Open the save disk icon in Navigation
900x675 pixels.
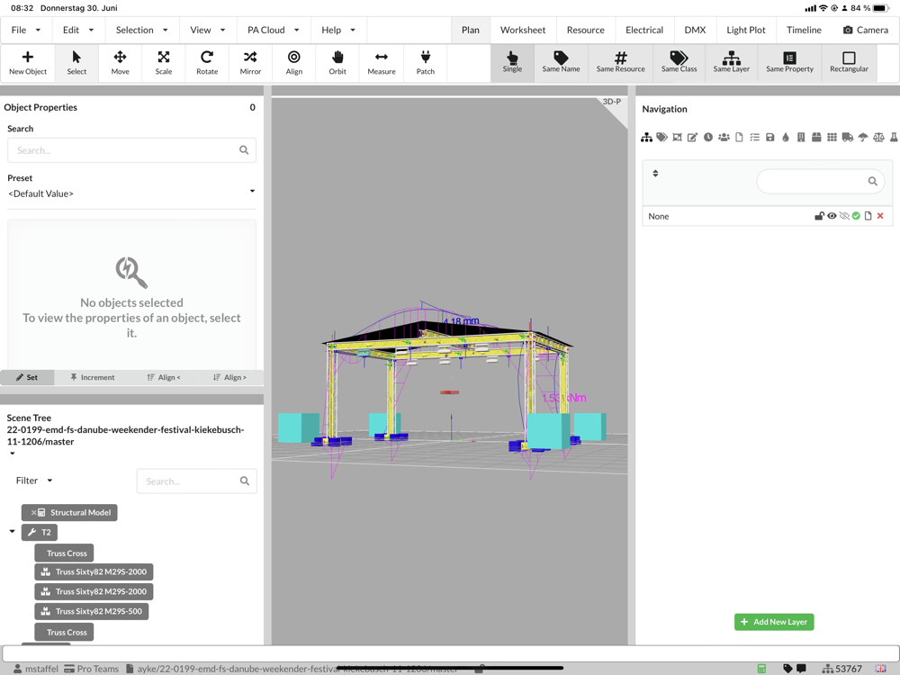pyautogui.click(x=770, y=137)
